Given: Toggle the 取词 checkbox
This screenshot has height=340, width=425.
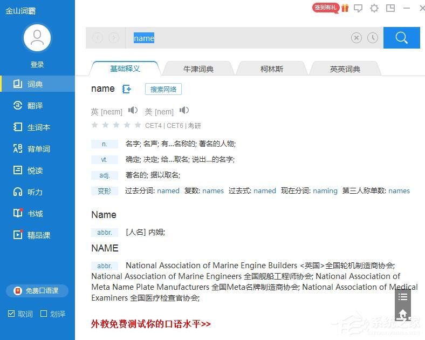Looking at the screenshot, I should [x=11, y=314].
